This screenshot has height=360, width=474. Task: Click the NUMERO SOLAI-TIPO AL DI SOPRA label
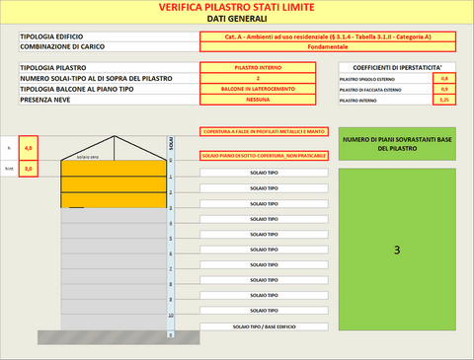click(x=96, y=78)
